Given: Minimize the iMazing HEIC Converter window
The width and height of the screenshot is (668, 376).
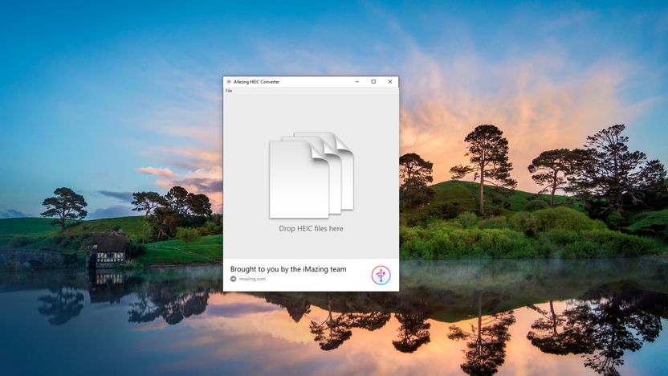Looking at the screenshot, I should point(357,82).
